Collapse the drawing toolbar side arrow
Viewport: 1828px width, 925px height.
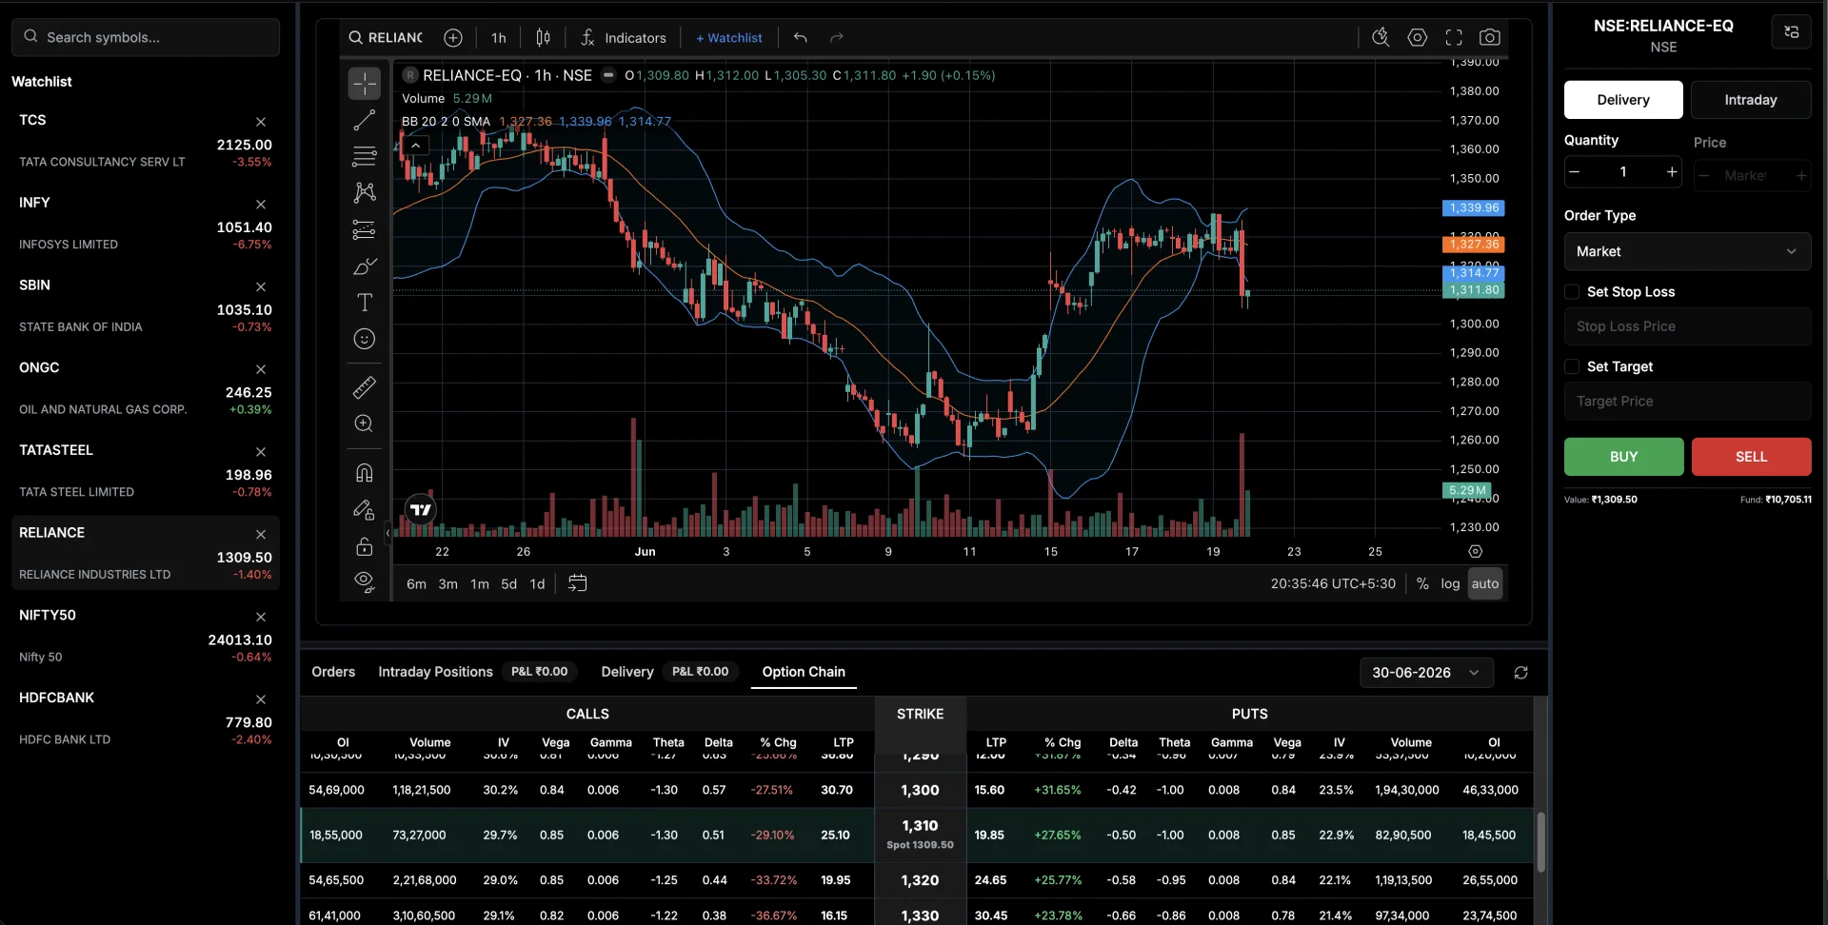[387, 533]
